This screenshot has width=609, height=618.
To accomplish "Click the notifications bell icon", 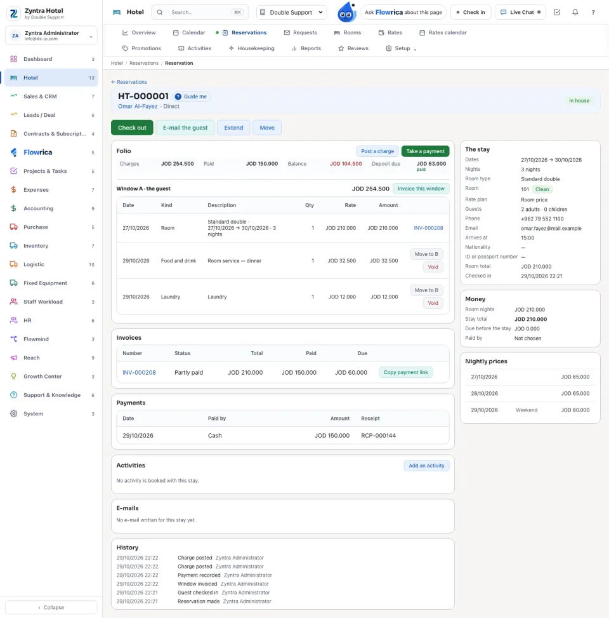I will point(575,12).
